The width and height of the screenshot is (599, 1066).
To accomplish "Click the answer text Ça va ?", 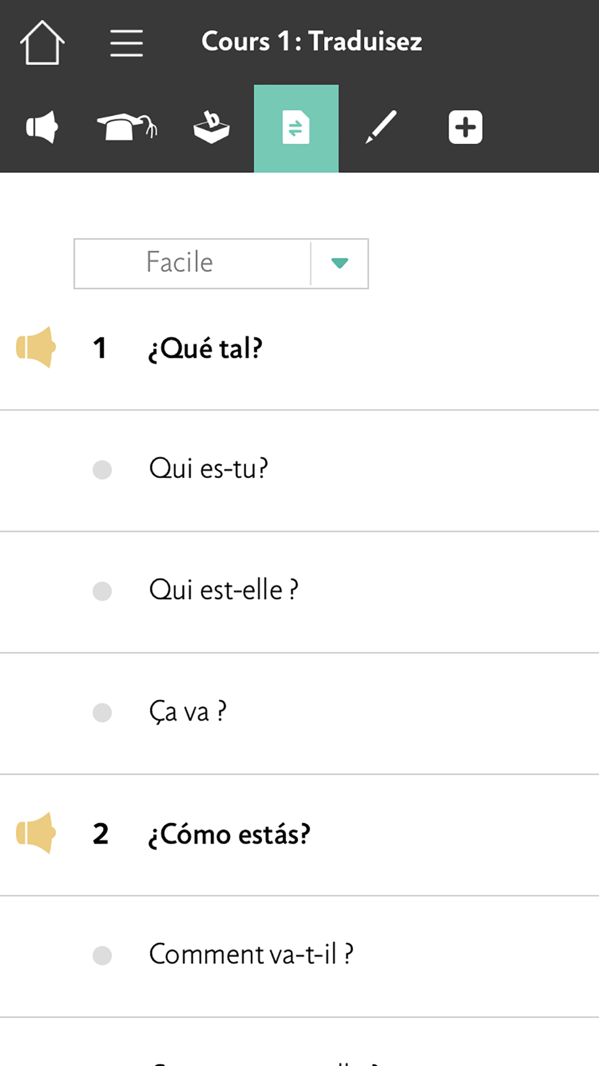I will [187, 712].
